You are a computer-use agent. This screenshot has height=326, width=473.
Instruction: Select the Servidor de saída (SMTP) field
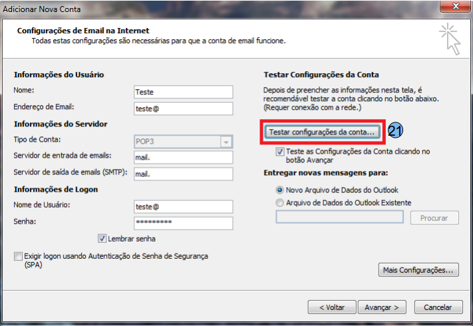pos(182,173)
